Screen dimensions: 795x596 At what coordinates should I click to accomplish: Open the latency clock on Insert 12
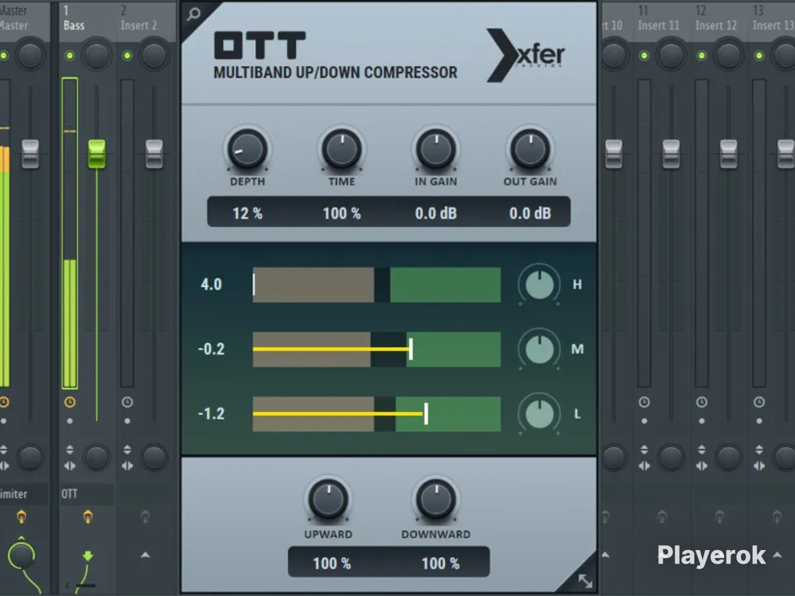pyautogui.click(x=702, y=402)
